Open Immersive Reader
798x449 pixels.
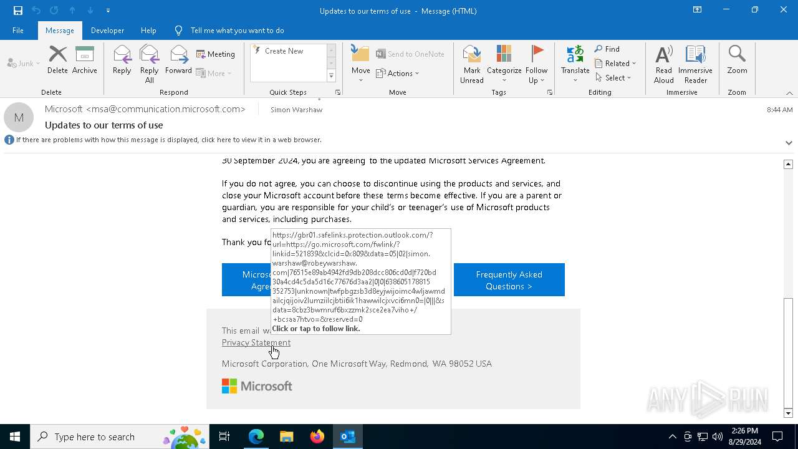[695, 64]
